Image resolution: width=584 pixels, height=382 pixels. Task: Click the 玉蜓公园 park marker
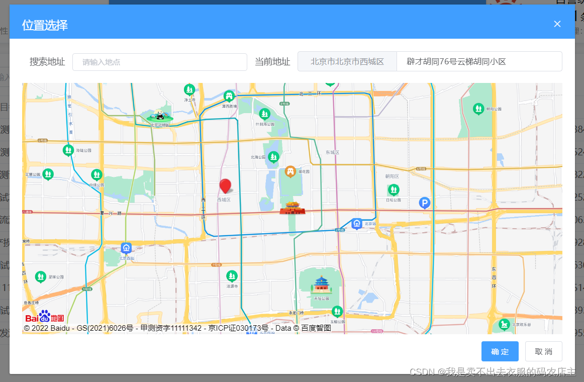[337, 311]
